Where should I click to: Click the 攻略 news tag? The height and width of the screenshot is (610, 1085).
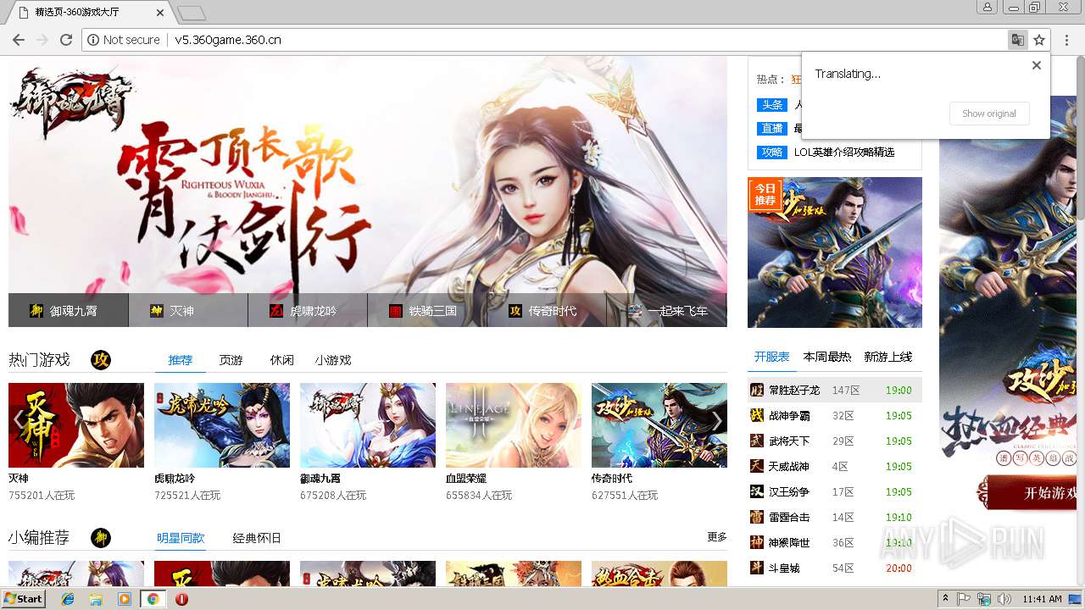772,152
